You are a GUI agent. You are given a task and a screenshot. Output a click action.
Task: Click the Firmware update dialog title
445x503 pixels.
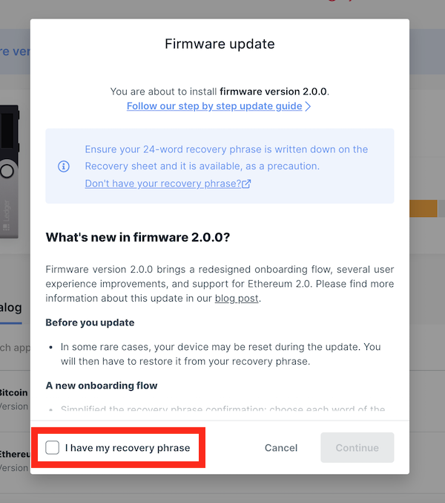[x=220, y=44]
